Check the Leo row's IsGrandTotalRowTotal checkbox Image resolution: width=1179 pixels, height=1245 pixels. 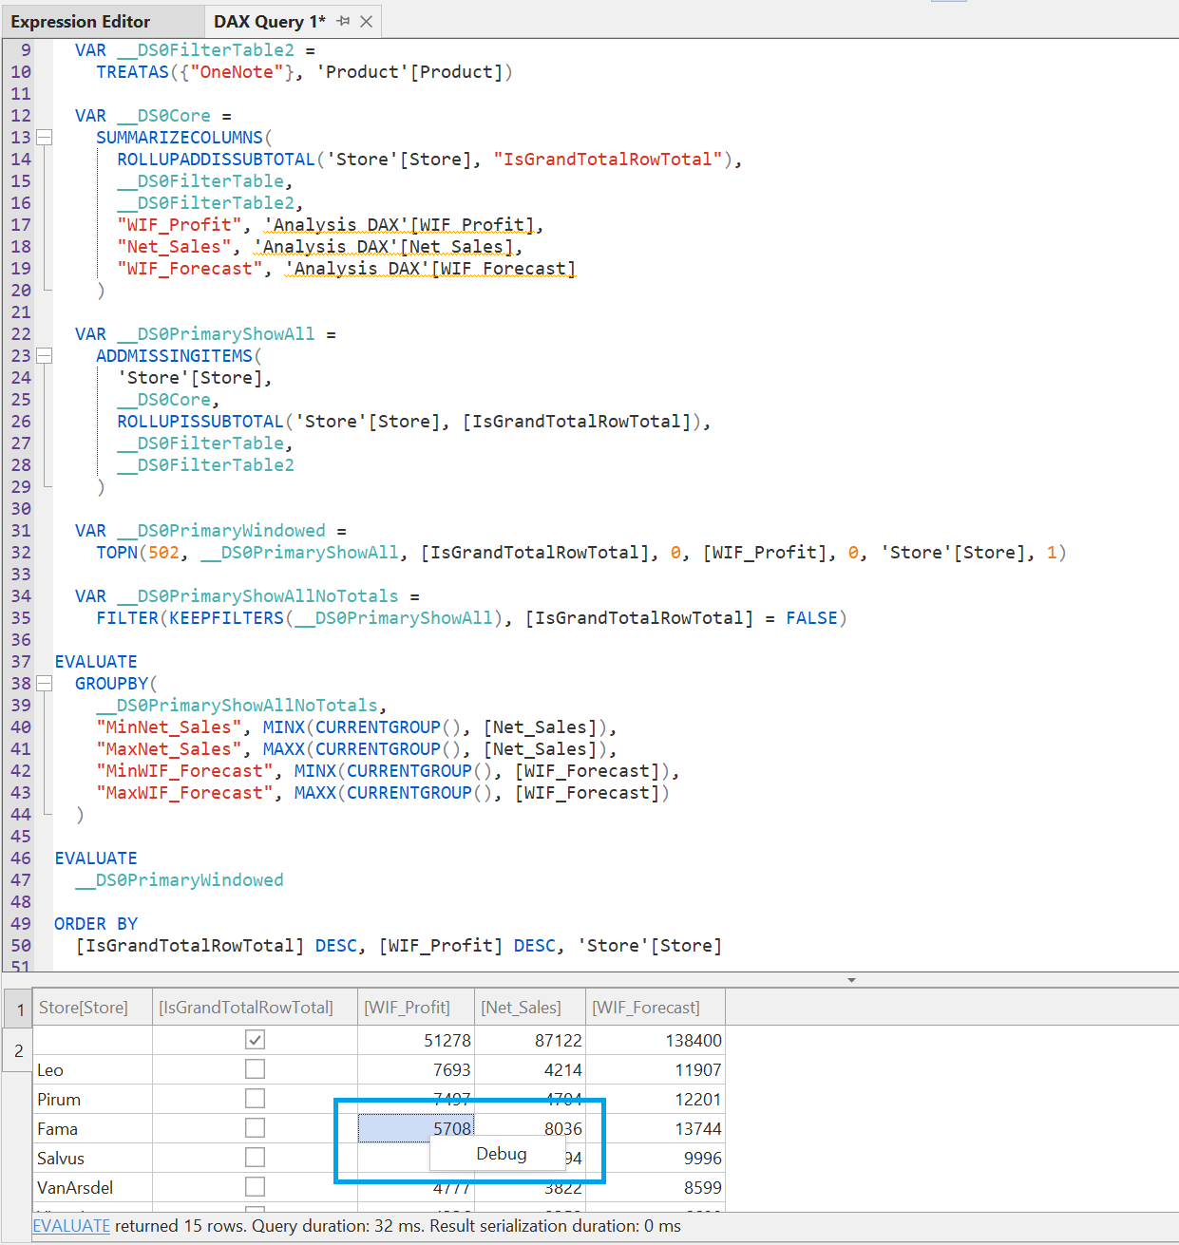(255, 1068)
